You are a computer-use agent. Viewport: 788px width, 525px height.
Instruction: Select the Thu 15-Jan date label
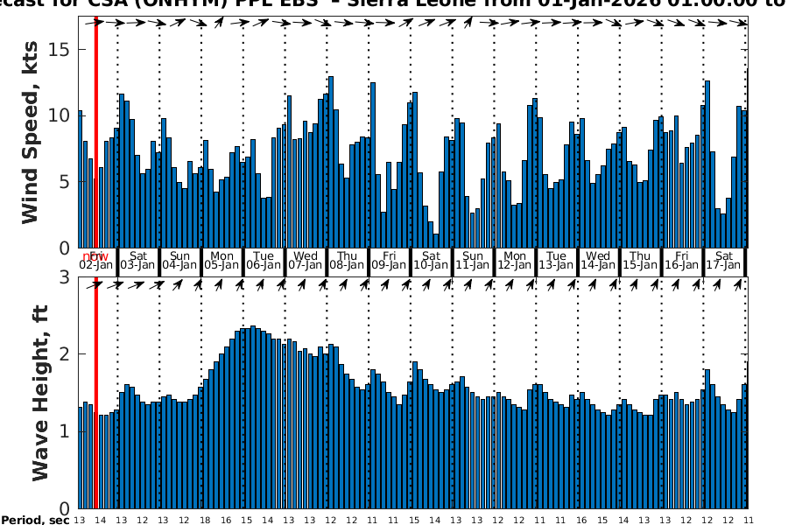pos(640,260)
